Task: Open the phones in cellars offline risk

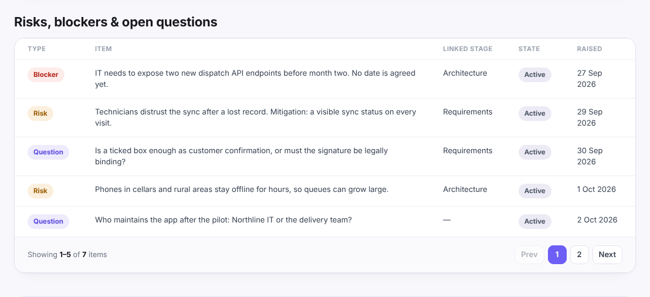Action: [x=242, y=190]
